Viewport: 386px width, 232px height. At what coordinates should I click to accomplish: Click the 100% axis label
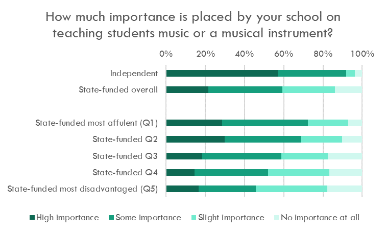coord(363,54)
